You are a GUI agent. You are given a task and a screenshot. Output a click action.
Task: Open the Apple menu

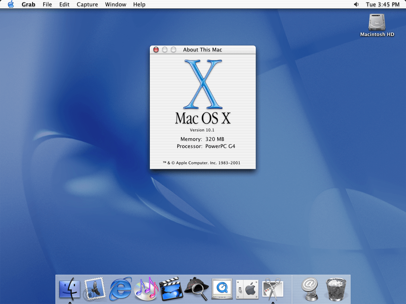click(x=11, y=4)
